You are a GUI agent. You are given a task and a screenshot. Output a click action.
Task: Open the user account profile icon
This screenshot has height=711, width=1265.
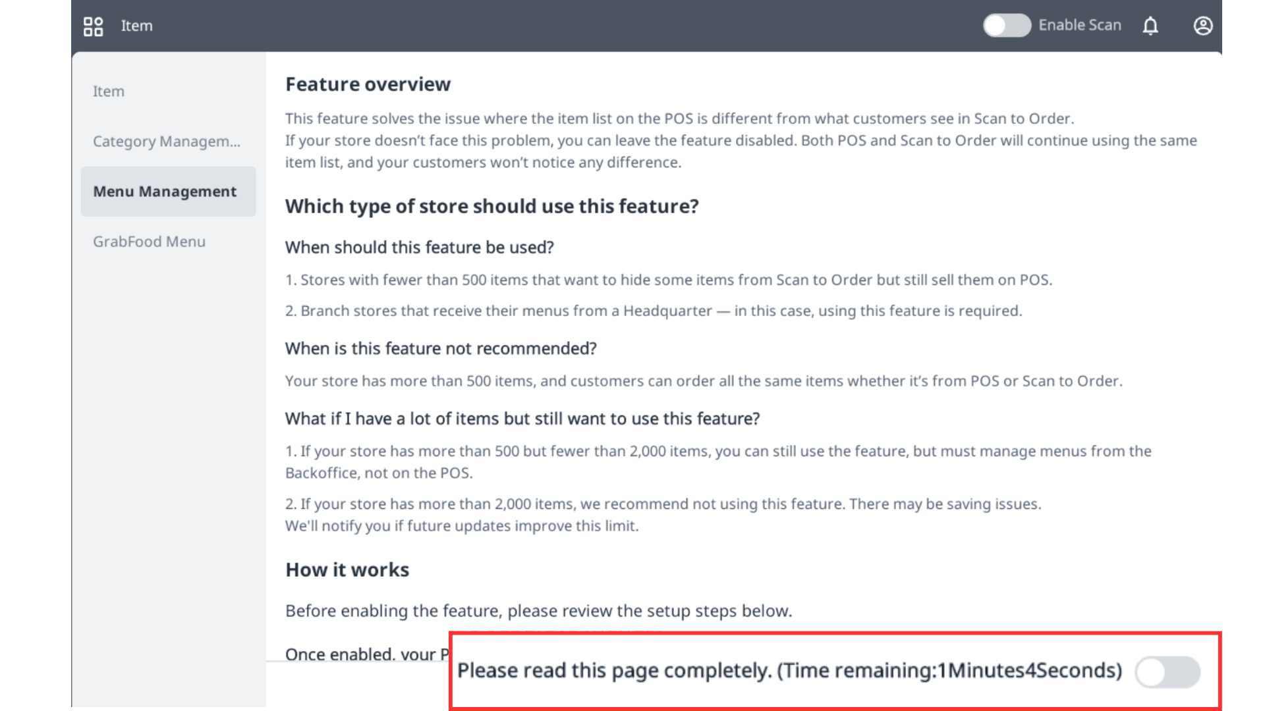(x=1203, y=26)
